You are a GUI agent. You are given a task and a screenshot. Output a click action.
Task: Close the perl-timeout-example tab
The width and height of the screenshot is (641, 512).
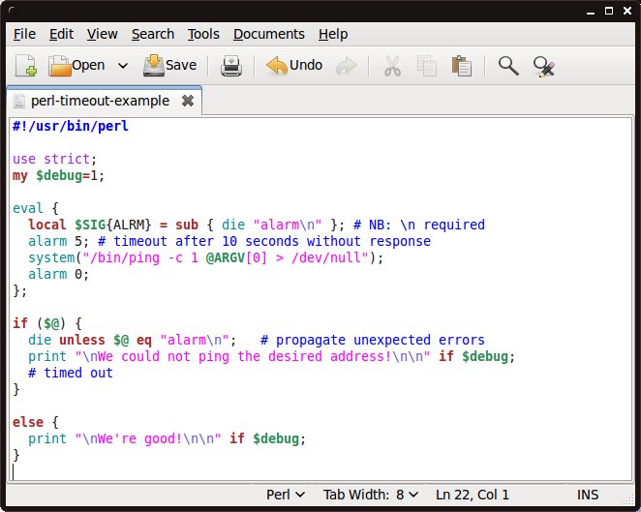(x=188, y=101)
